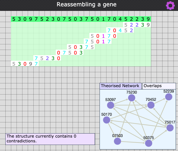Click the contradictions status message box
Image resolution: width=178 pixels, height=151 pixels.
click(x=50, y=139)
